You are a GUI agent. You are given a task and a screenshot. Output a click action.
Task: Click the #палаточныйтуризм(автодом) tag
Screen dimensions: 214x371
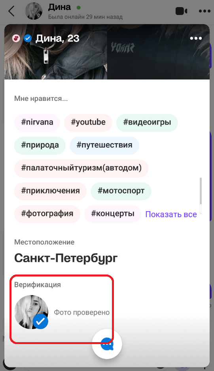(x=81, y=168)
